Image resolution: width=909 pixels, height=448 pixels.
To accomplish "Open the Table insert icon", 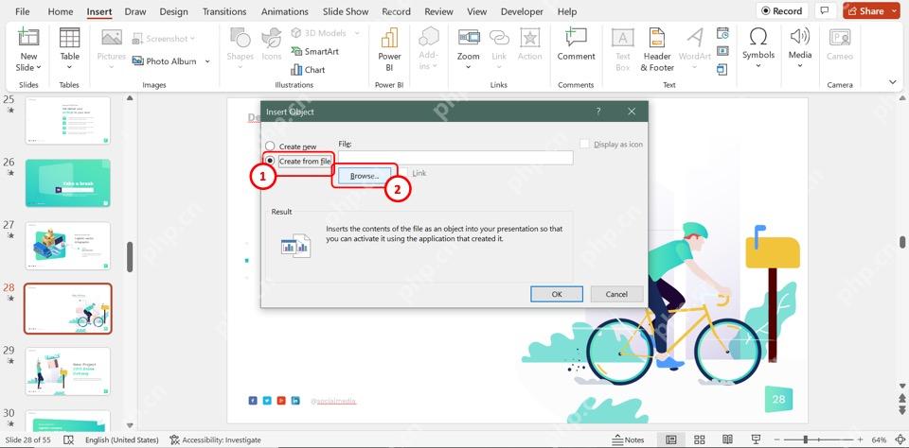I will [69, 38].
